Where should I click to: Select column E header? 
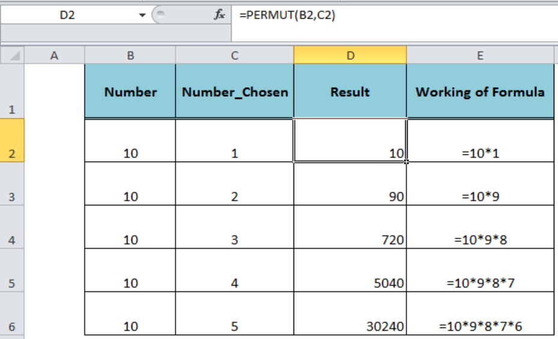pyautogui.click(x=480, y=55)
